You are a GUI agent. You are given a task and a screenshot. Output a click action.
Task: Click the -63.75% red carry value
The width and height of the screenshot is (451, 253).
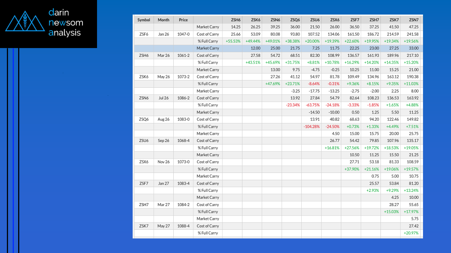311,105
